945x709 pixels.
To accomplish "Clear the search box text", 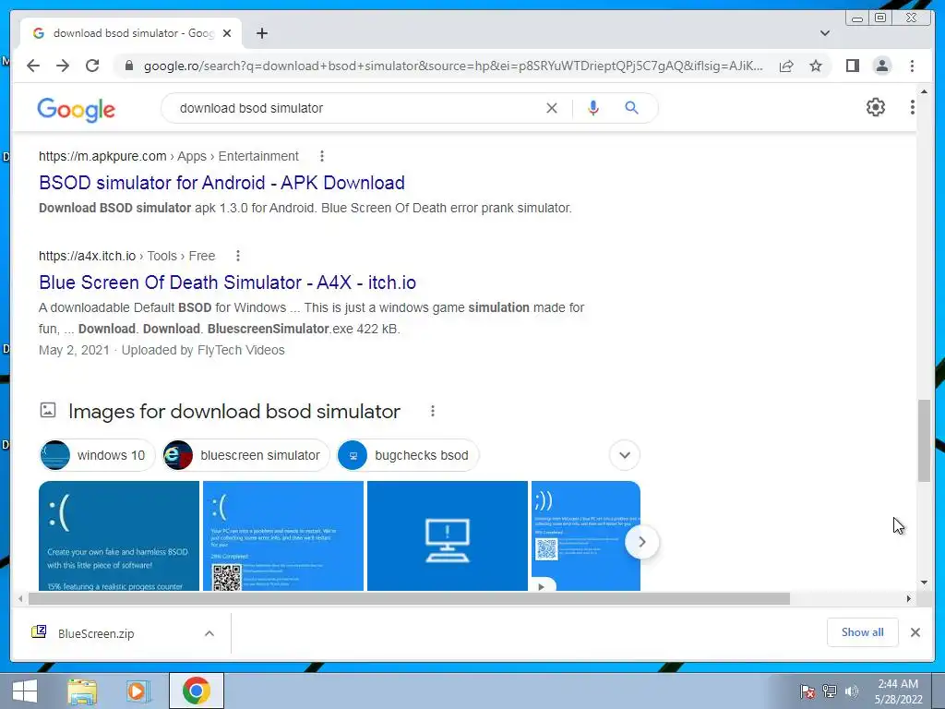I will coord(552,108).
